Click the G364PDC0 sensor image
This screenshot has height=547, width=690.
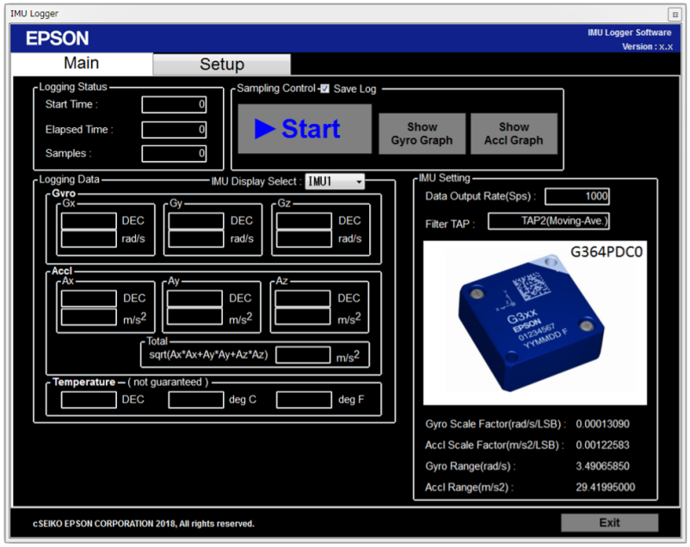[533, 327]
